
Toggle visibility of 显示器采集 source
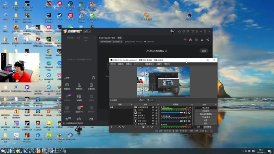tap(153, 124)
